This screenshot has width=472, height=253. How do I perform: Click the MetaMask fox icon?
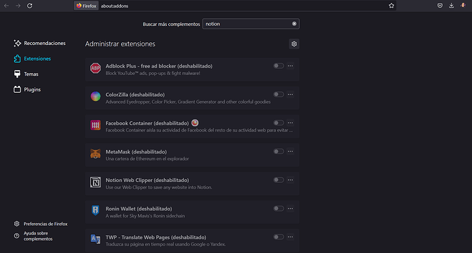[x=95, y=153]
